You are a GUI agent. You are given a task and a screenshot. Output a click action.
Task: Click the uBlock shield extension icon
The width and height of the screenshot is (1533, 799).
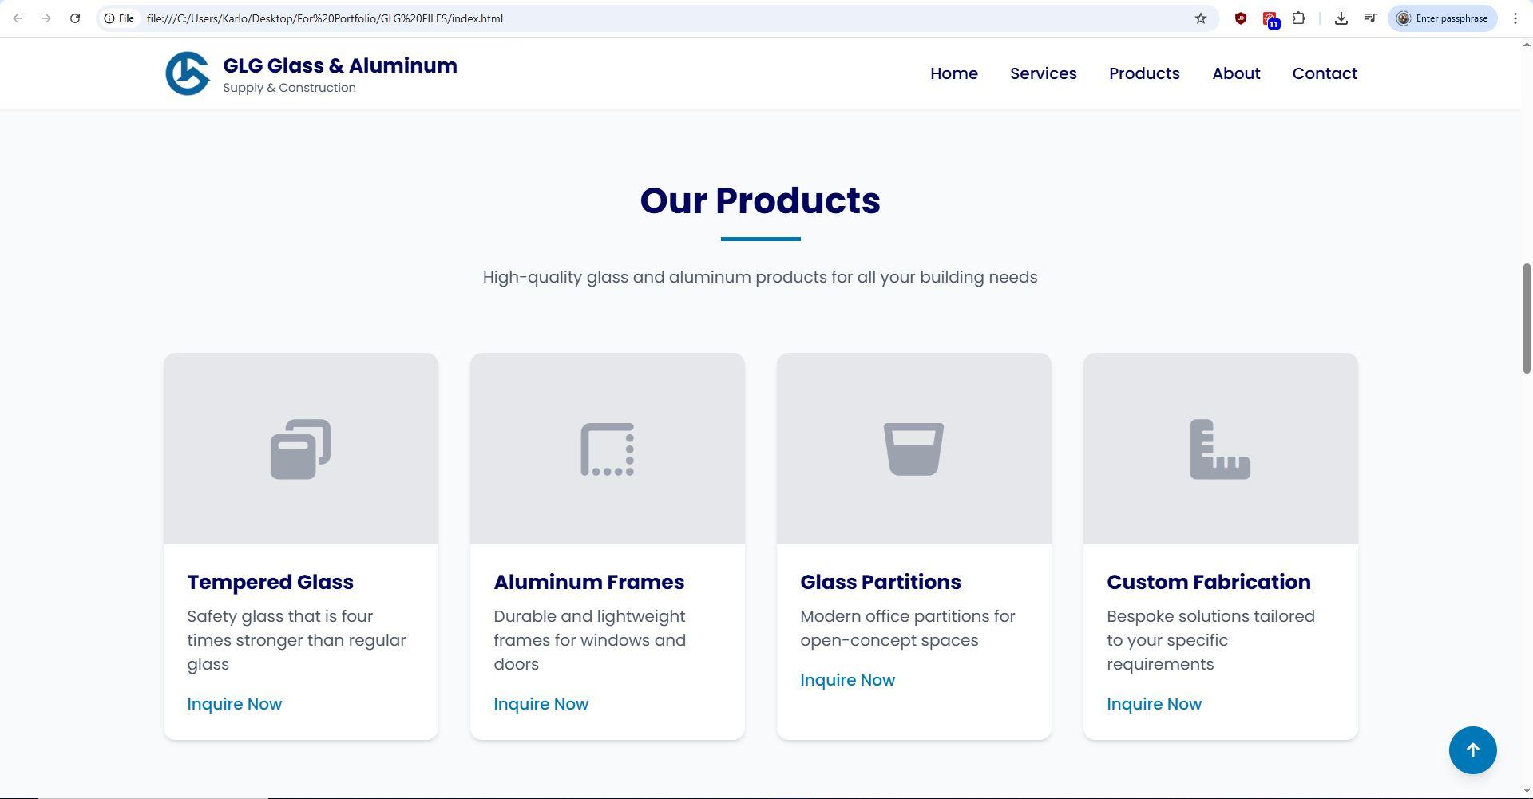[x=1240, y=18]
